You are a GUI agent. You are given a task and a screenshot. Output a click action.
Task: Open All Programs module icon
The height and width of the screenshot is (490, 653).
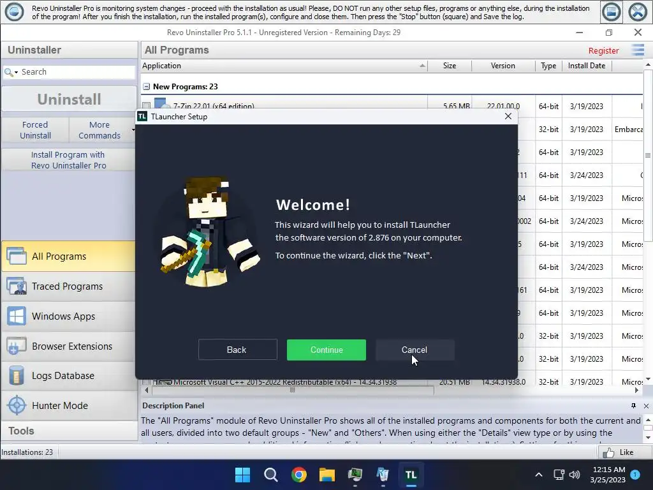[17, 256]
